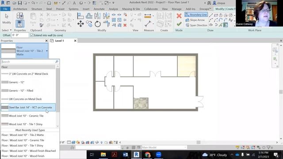Click the Offset value input field
283x159 pixels.
coord(20,35)
